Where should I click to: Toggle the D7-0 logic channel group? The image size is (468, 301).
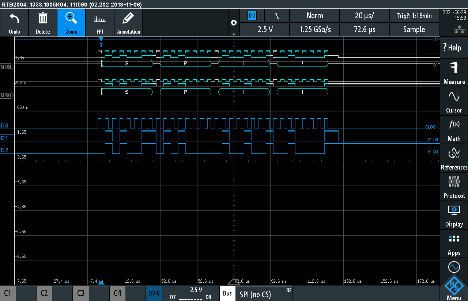(154, 293)
